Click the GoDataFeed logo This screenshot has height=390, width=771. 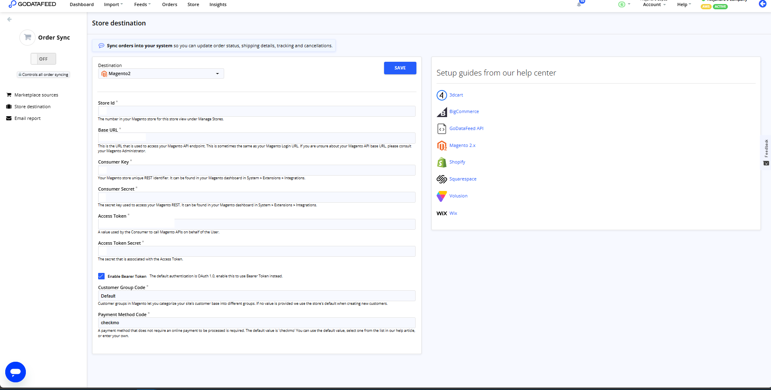(32, 4)
